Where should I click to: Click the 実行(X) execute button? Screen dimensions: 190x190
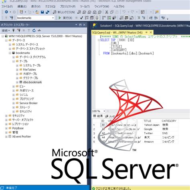pyautogui.click(x=65, y=18)
